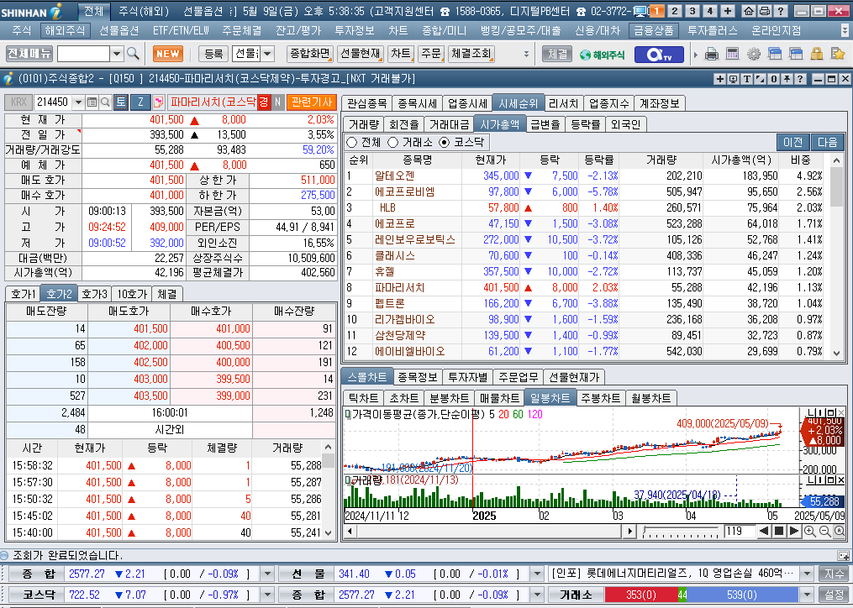Zoom out on the chart
This screenshot has width=853, height=608.
824,532
